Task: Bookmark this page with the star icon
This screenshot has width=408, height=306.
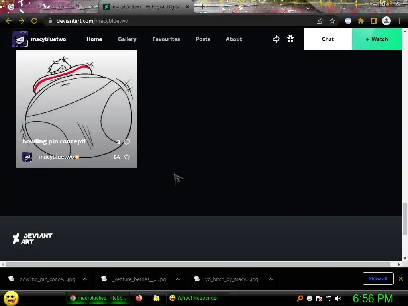Action: click(x=332, y=21)
